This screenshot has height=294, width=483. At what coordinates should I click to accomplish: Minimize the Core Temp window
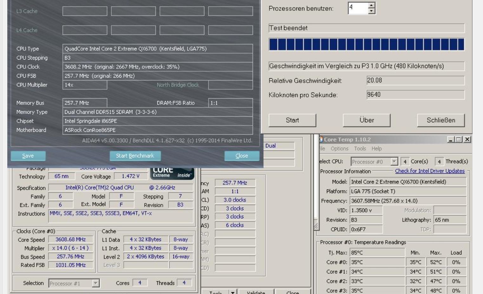pos(450,139)
